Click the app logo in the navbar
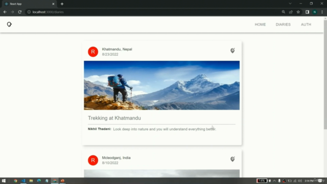 tap(9, 25)
